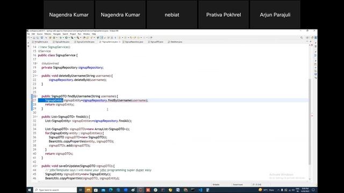This screenshot has width=344, height=193.
Task: Open the Refactor menu
Action: click(x=48, y=34)
